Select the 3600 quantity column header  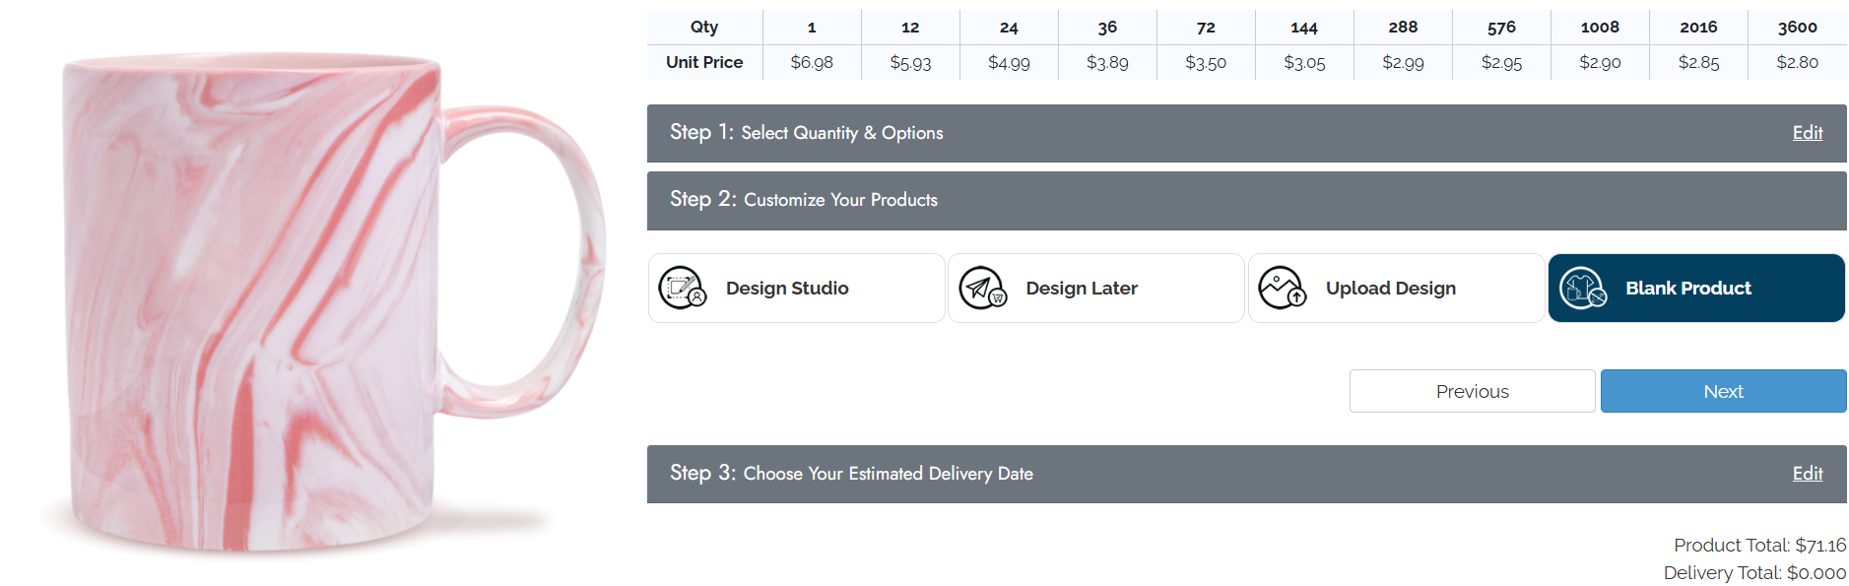coord(1797,28)
